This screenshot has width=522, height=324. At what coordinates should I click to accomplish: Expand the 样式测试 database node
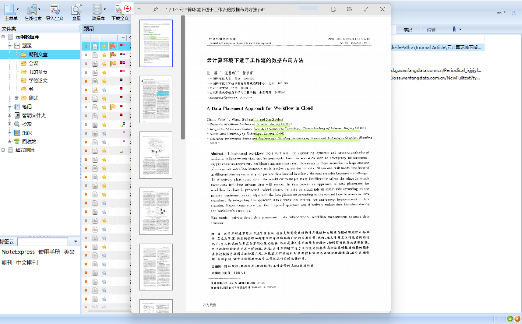click(3, 150)
